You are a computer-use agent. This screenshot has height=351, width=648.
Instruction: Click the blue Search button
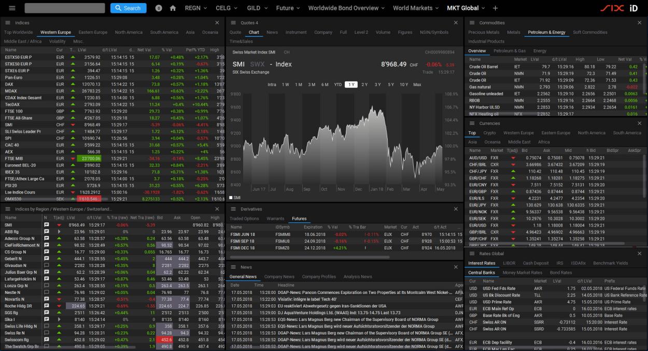(129, 8)
